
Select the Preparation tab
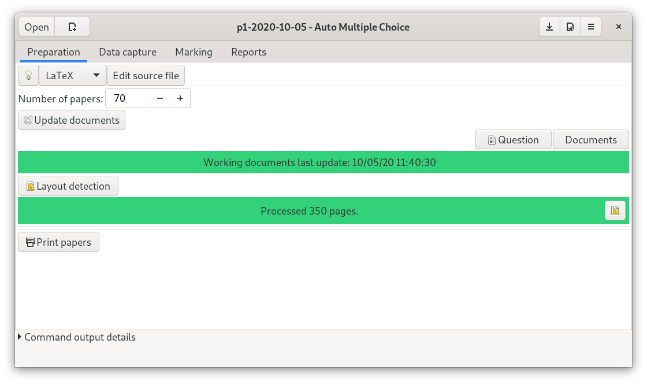54,52
